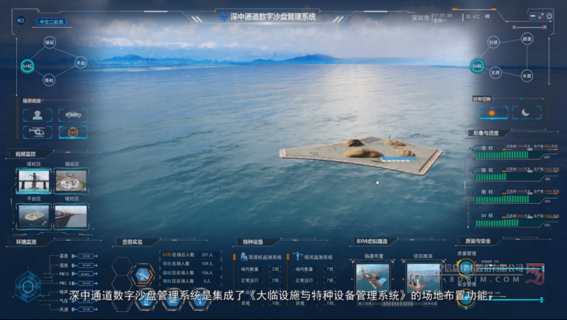Open the 塔柱区 video monitoring thumbnail
This screenshot has width=567, height=320.
(x=33, y=182)
